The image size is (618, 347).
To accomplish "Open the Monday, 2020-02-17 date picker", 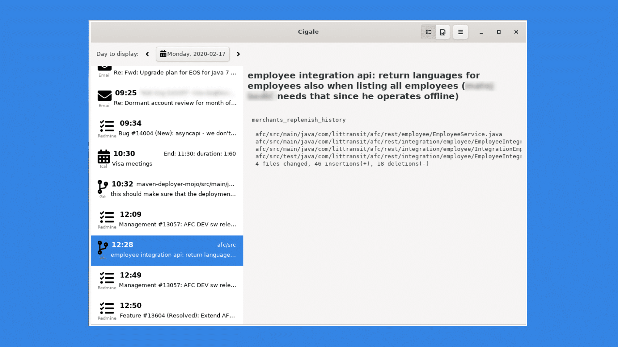I will [x=193, y=54].
